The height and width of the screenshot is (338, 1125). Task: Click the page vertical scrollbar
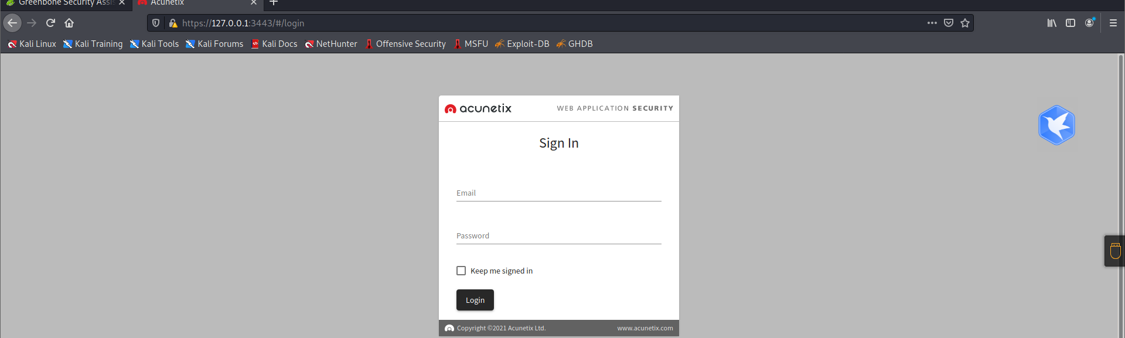1121,196
